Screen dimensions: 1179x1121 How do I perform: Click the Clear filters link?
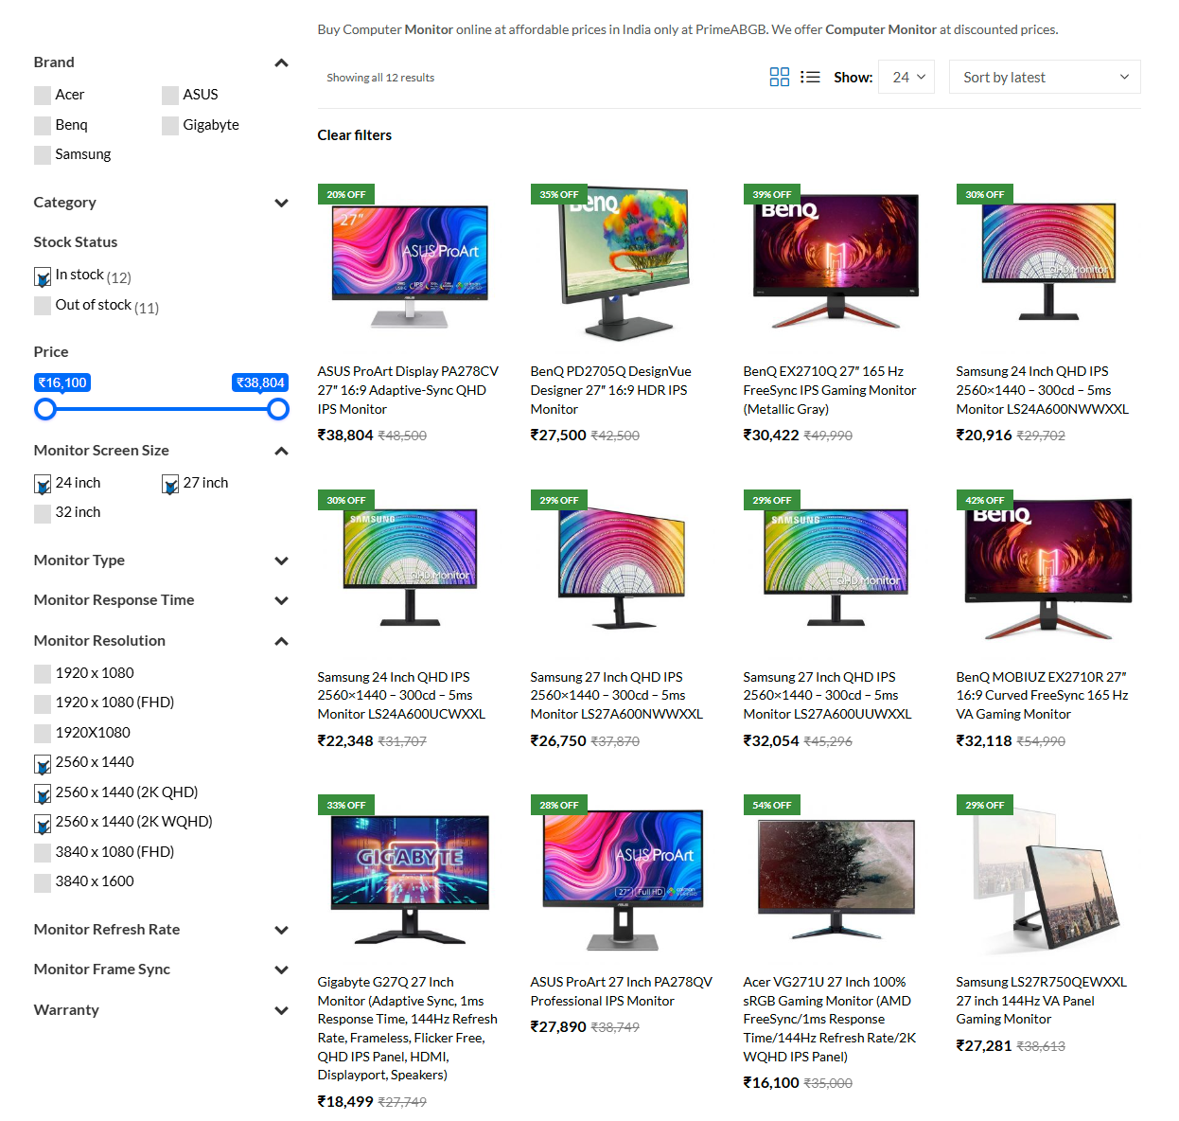point(355,135)
